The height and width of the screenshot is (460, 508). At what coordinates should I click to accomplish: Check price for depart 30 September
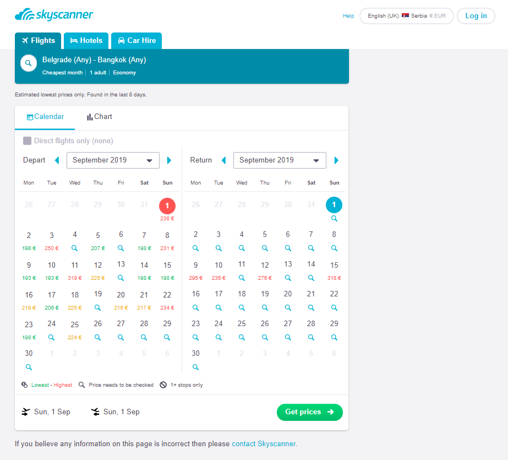29,367
